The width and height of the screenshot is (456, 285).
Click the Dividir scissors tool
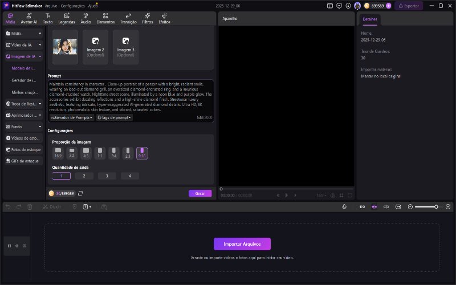tap(52, 207)
